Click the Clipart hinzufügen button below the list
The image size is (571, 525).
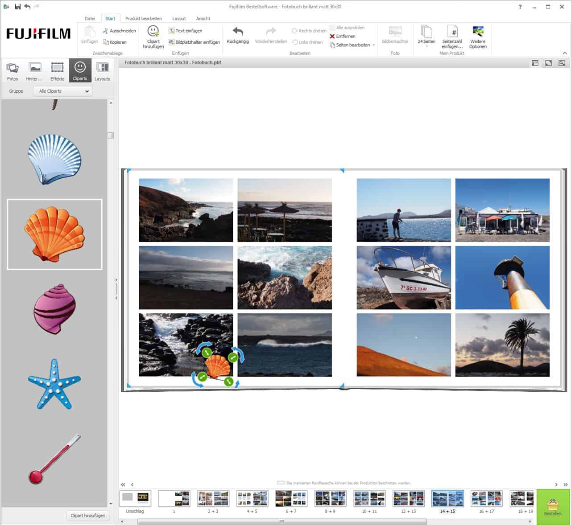88,515
